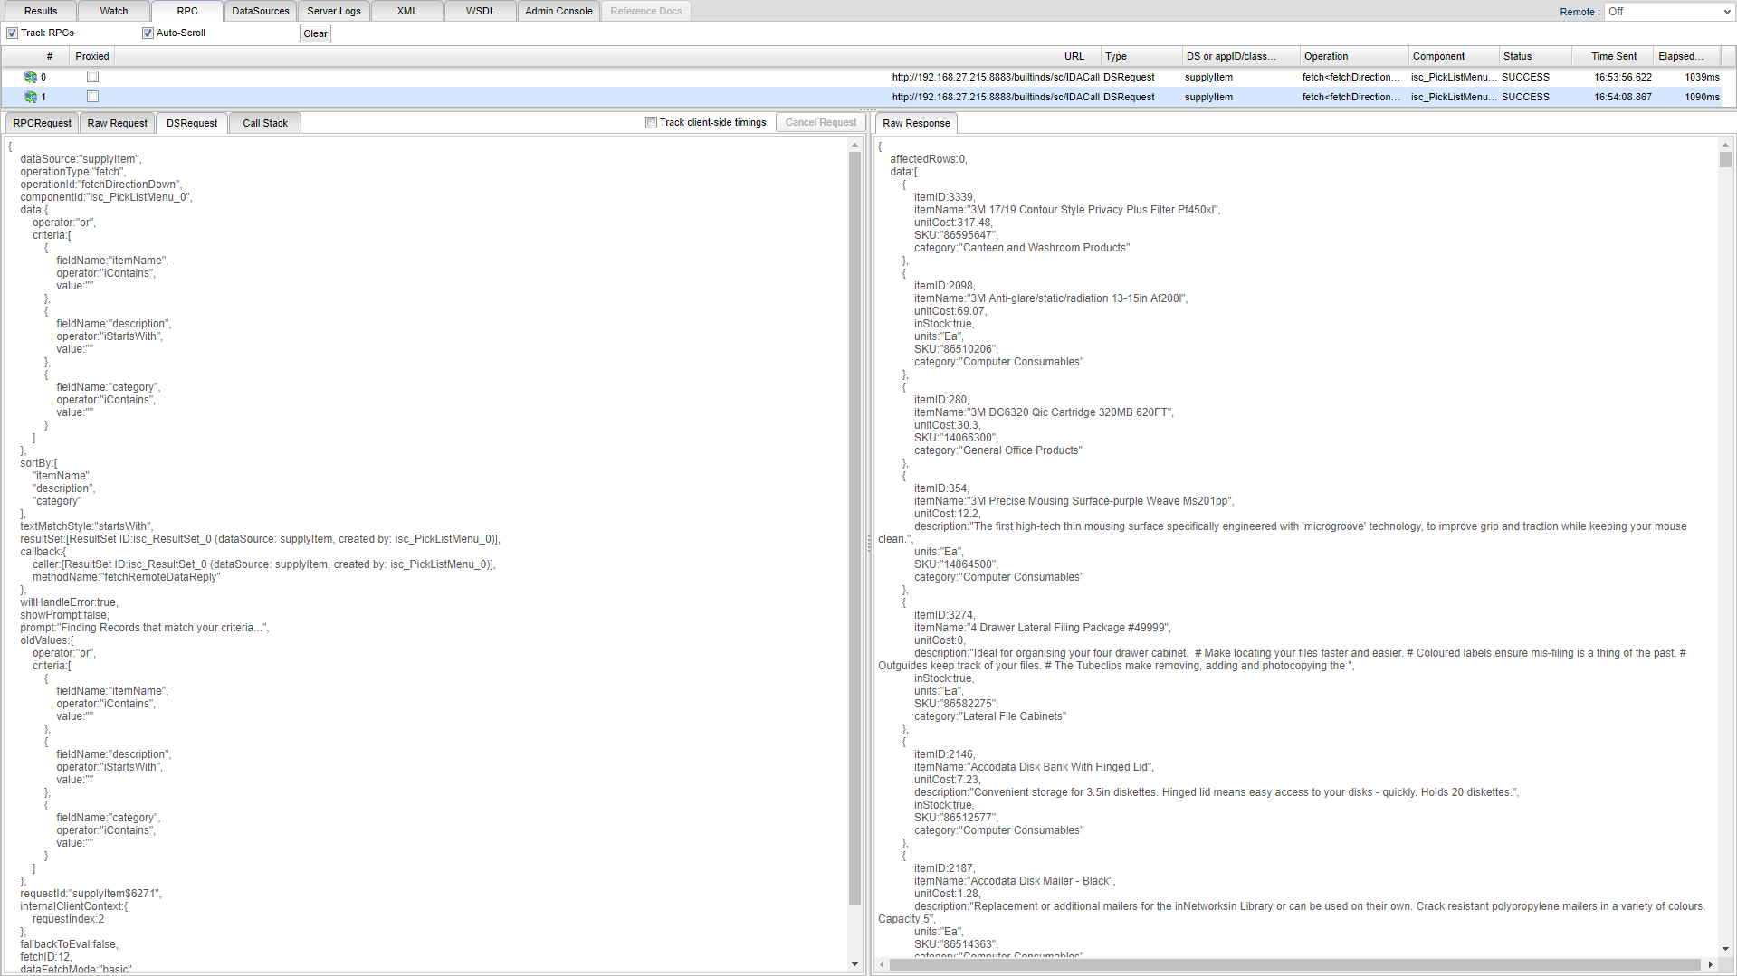
Task: Click the Raw Response scroll-down arrow
Action: (x=1725, y=949)
